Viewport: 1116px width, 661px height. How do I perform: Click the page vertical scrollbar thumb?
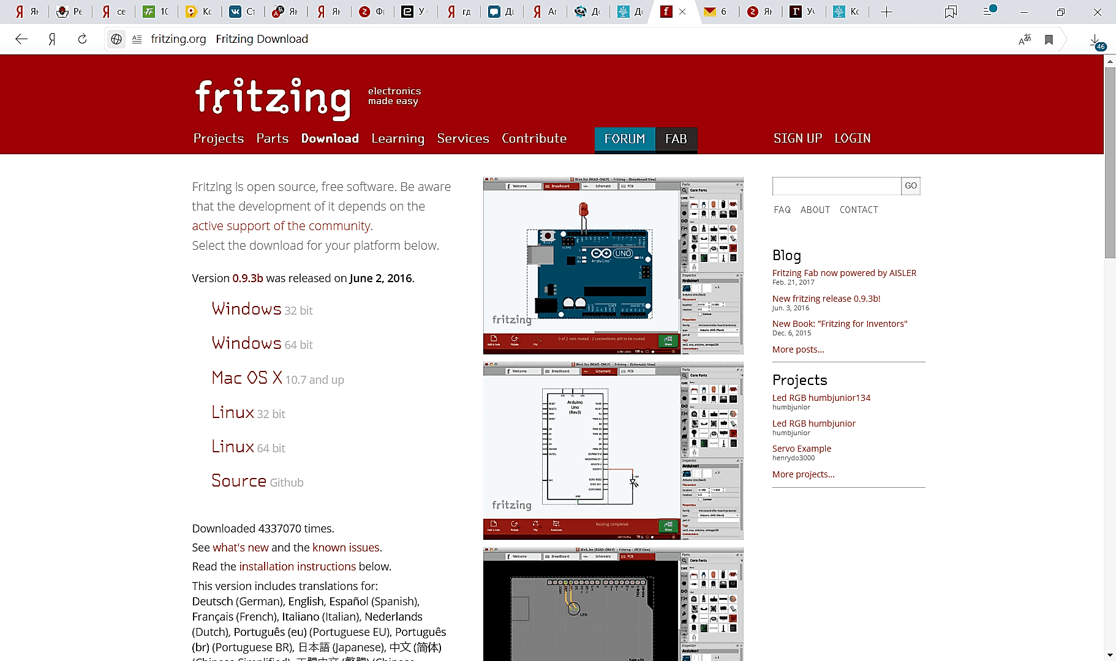point(1109,162)
